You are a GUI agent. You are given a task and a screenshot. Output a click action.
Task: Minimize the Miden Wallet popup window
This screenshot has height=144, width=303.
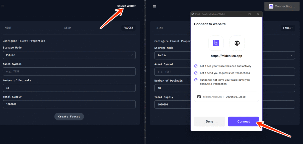241,14
